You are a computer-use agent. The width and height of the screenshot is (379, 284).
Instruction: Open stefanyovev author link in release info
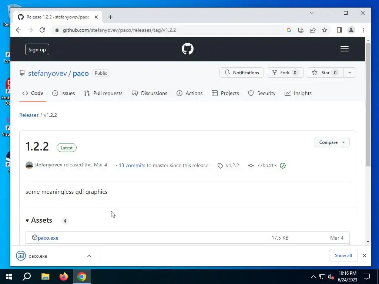[x=48, y=165]
